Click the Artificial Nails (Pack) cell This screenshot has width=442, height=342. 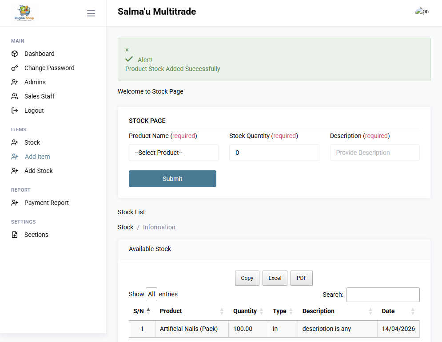pyautogui.click(x=192, y=329)
